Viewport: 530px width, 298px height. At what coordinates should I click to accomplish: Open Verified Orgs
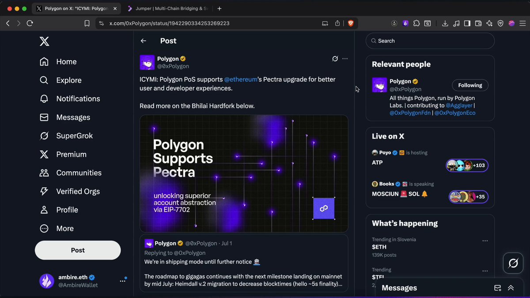tap(70, 192)
